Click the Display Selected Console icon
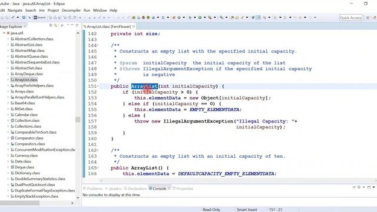This screenshot has width=377, height=212. (359, 187)
